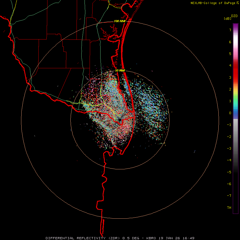Click the -6 value on the ZDR scale

(x=229, y=184)
